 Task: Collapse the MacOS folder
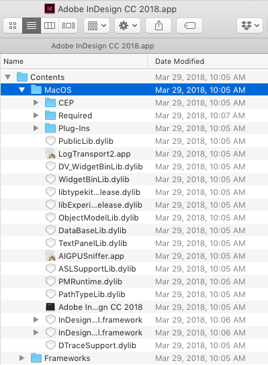[22, 89]
